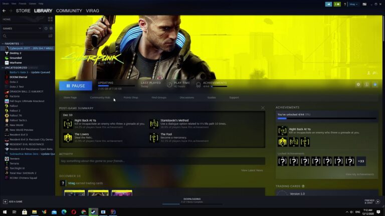Viewport: 385px width, 216px height.
Task: Click the Add a Game plus icon
Action: pyautogui.click(x=5, y=201)
